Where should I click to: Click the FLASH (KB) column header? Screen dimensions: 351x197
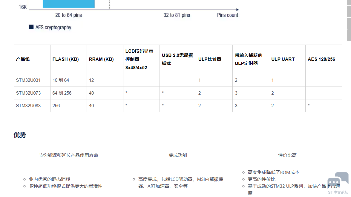click(x=65, y=59)
